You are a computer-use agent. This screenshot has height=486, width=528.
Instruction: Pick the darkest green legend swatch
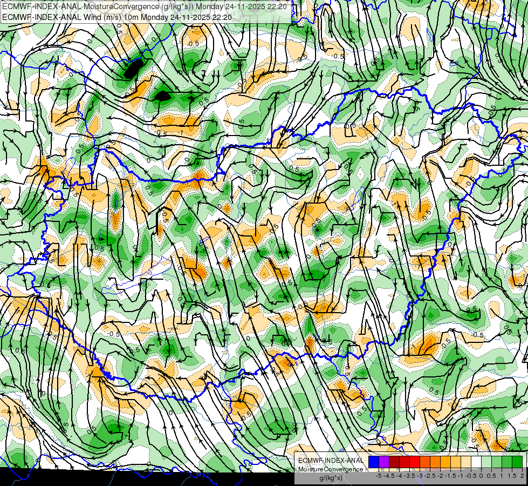coord(517,462)
